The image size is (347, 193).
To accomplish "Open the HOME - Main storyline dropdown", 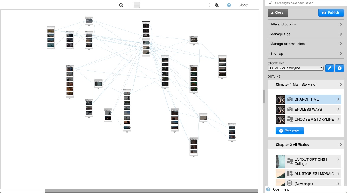I will [x=295, y=68].
